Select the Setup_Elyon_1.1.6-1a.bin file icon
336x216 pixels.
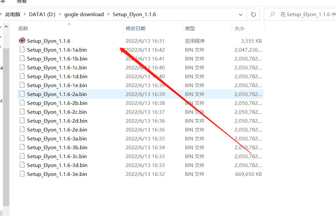tap(22, 50)
